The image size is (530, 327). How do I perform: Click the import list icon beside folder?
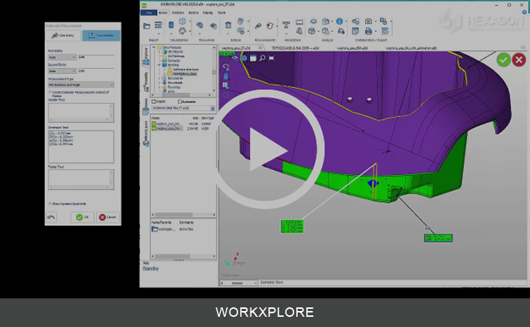coord(158,25)
